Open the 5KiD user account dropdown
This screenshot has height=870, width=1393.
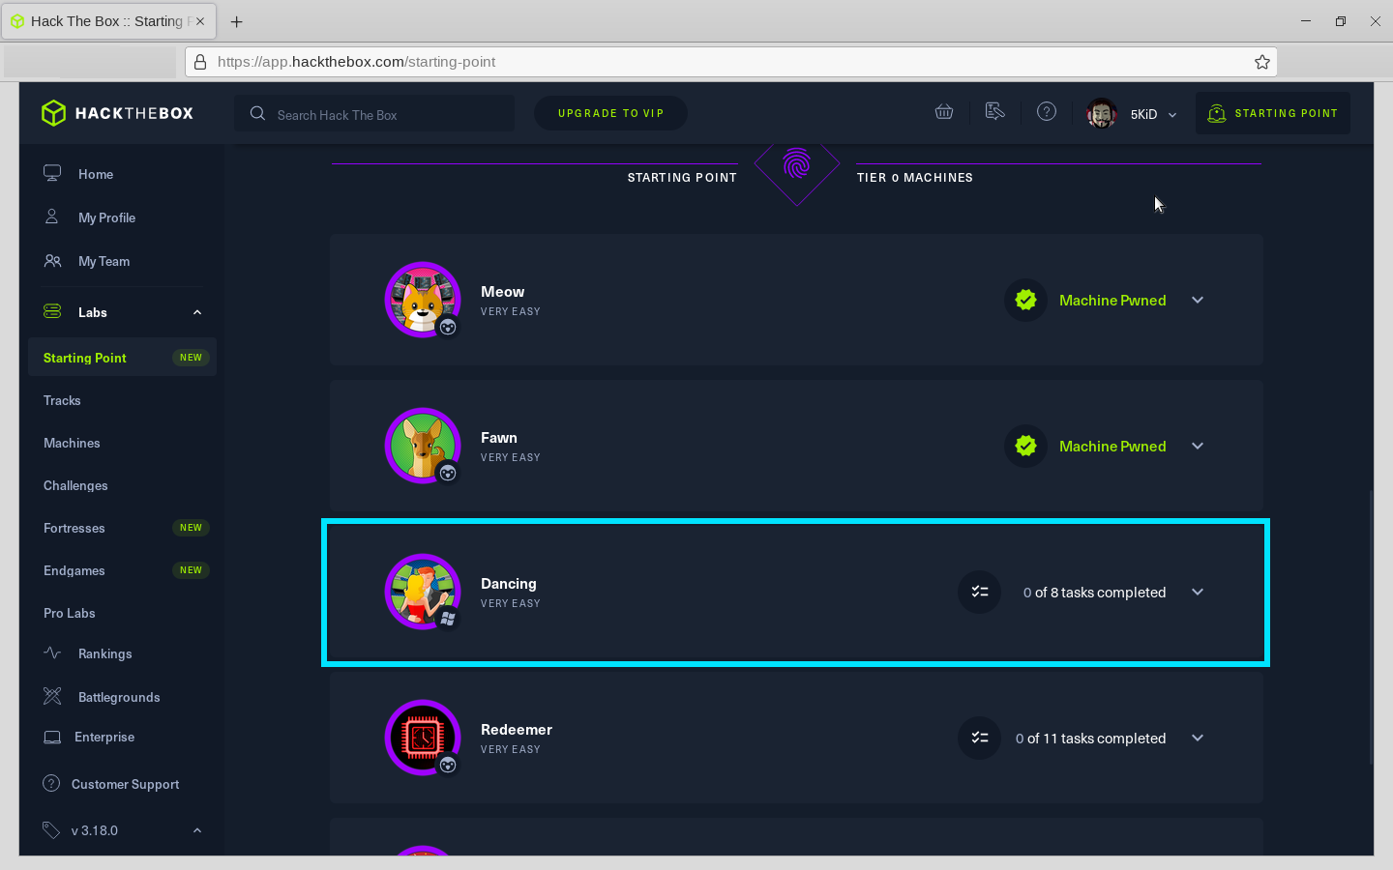click(x=1132, y=113)
